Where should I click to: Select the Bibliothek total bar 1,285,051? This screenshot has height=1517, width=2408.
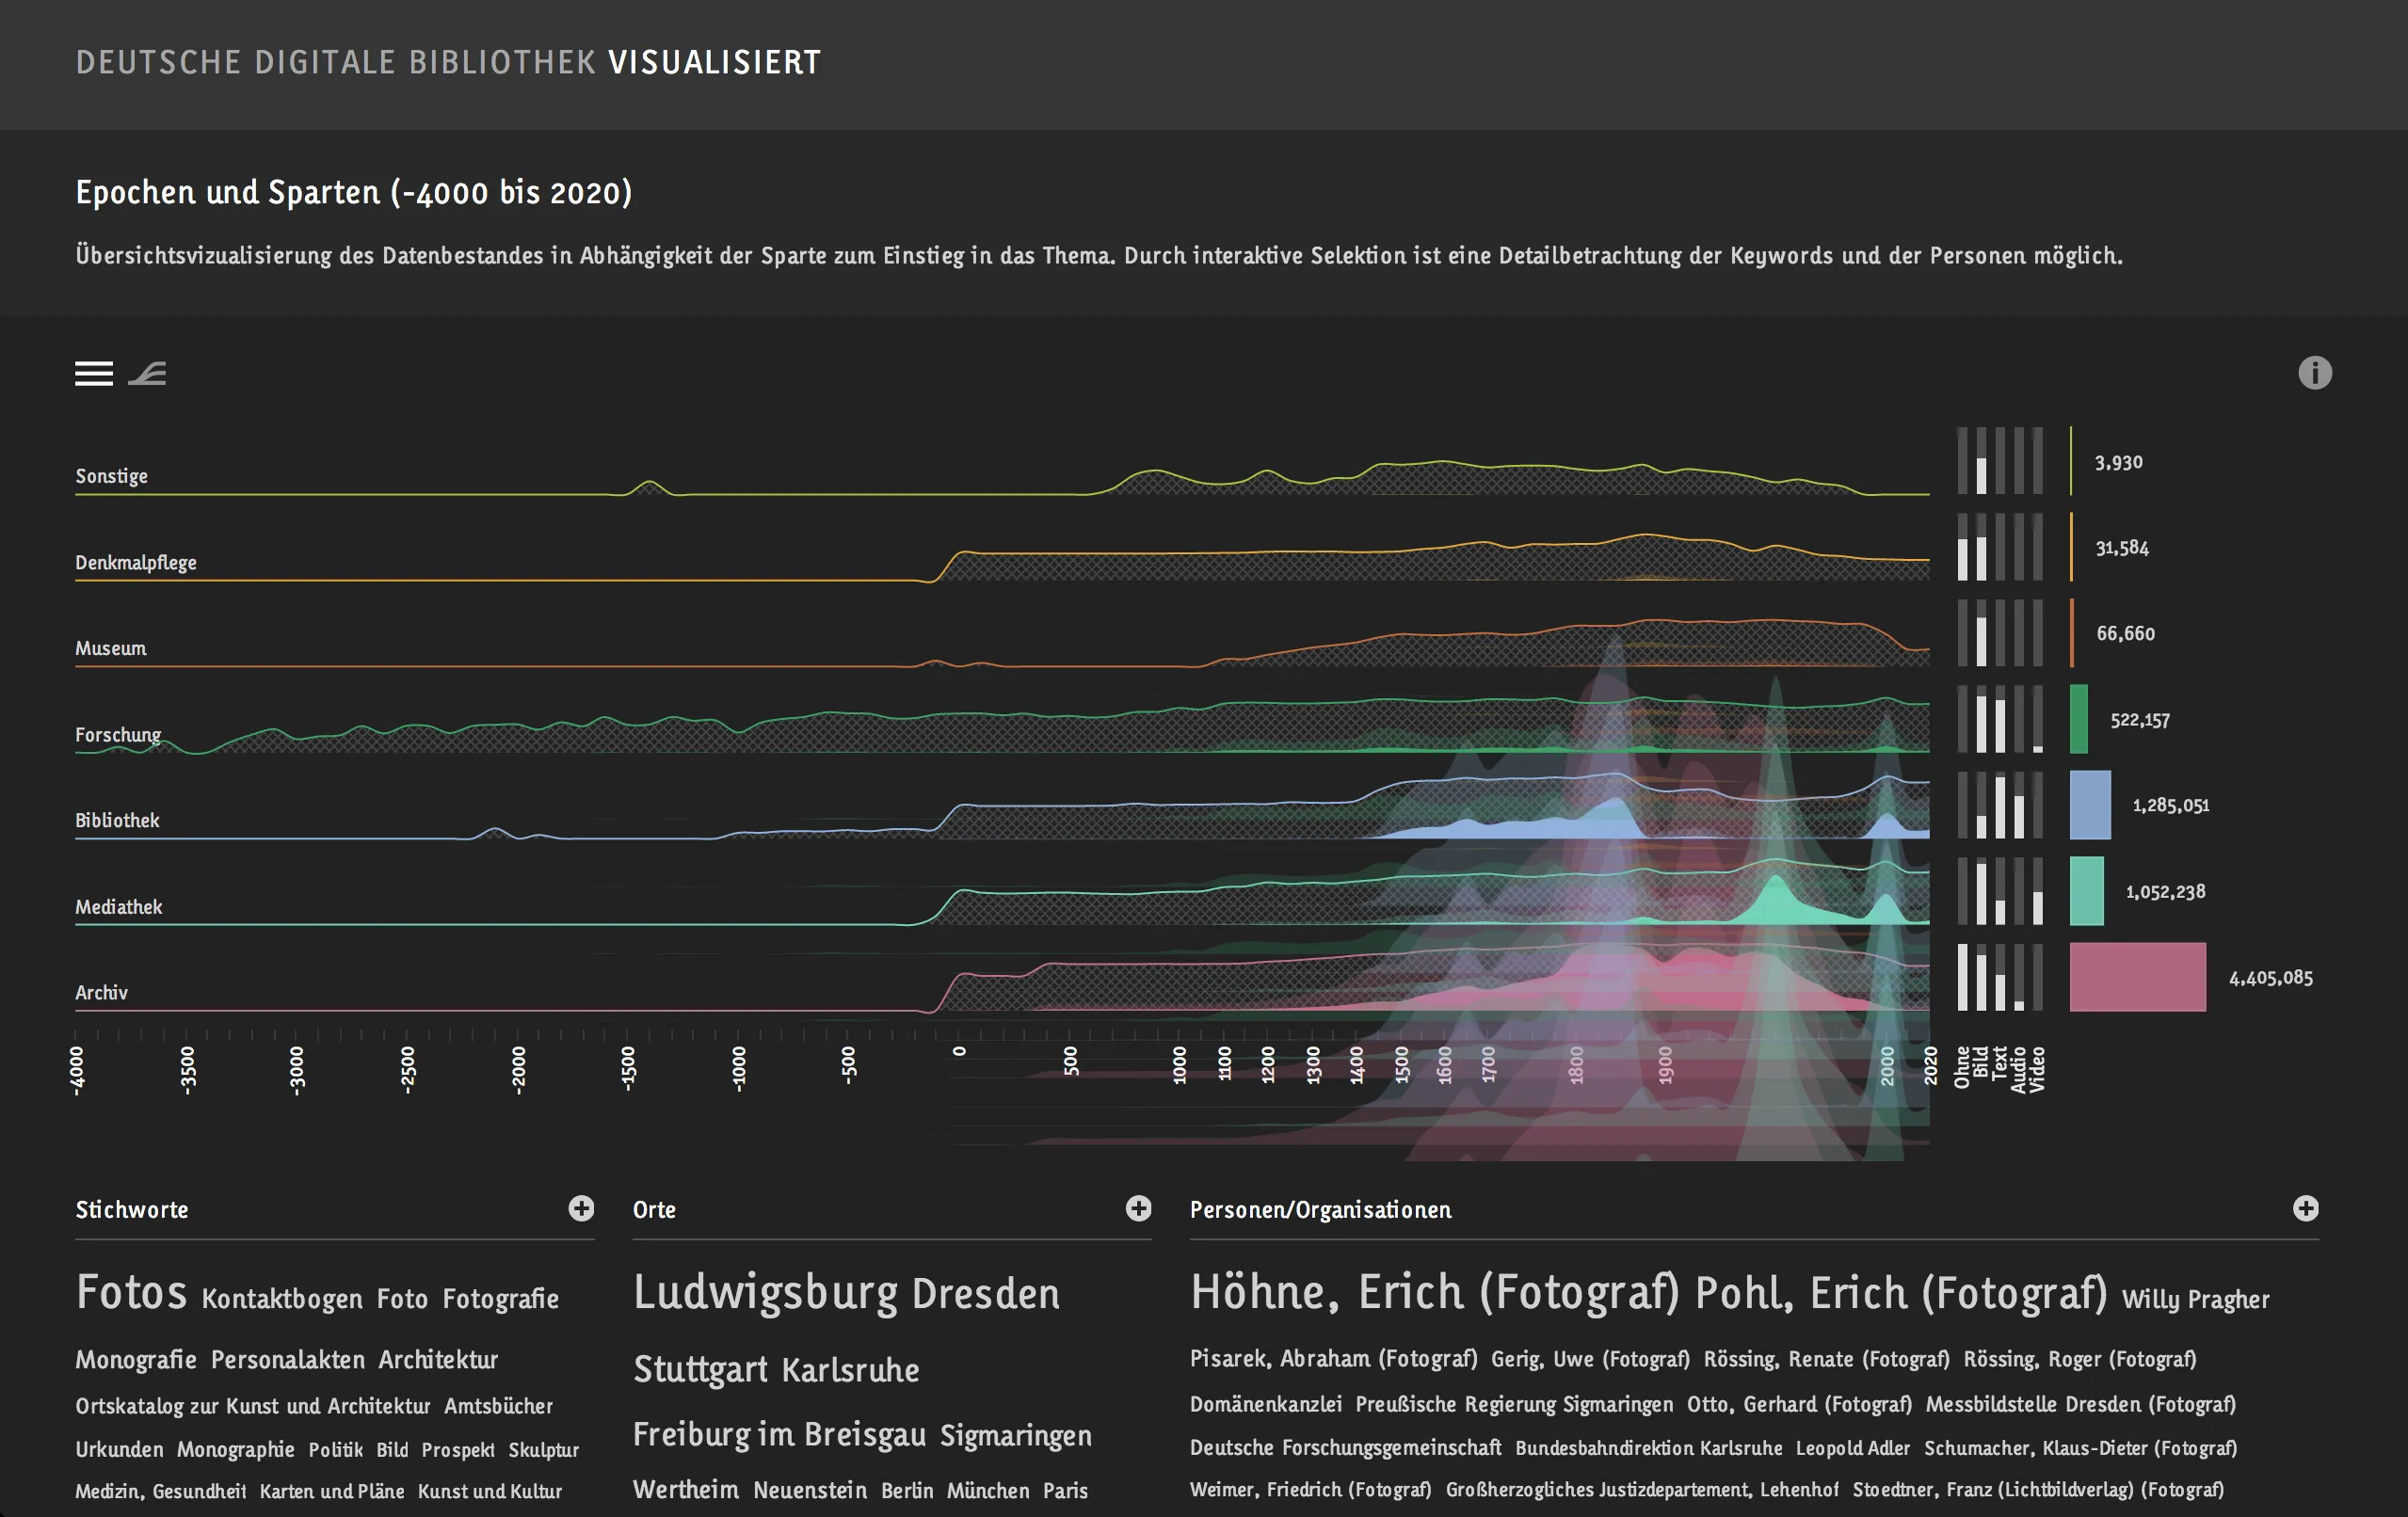point(2090,805)
